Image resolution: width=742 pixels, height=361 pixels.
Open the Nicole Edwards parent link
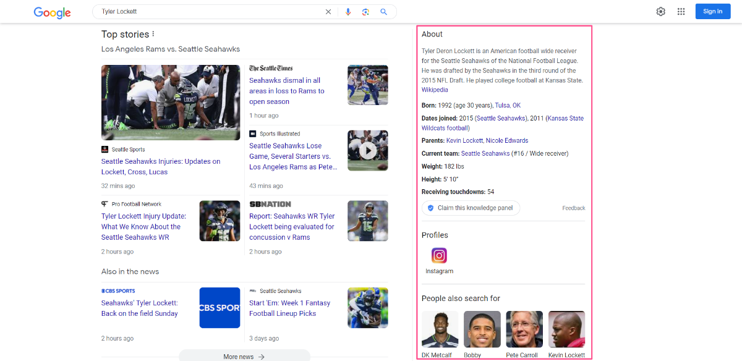point(507,140)
